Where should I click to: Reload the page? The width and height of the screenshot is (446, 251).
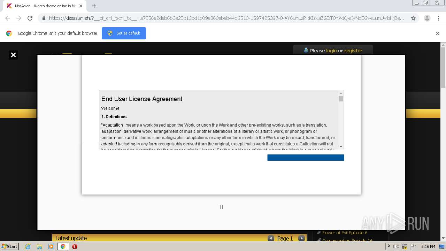30,18
